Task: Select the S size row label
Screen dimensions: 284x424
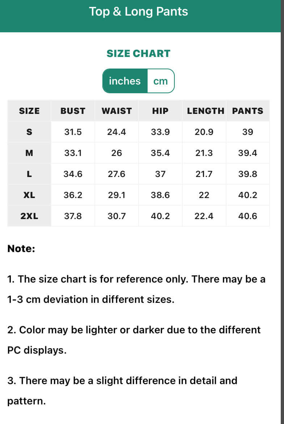Action: [29, 132]
